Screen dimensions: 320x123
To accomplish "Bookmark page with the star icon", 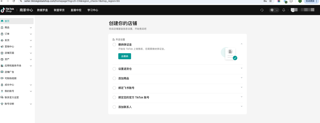I will [270, 1].
